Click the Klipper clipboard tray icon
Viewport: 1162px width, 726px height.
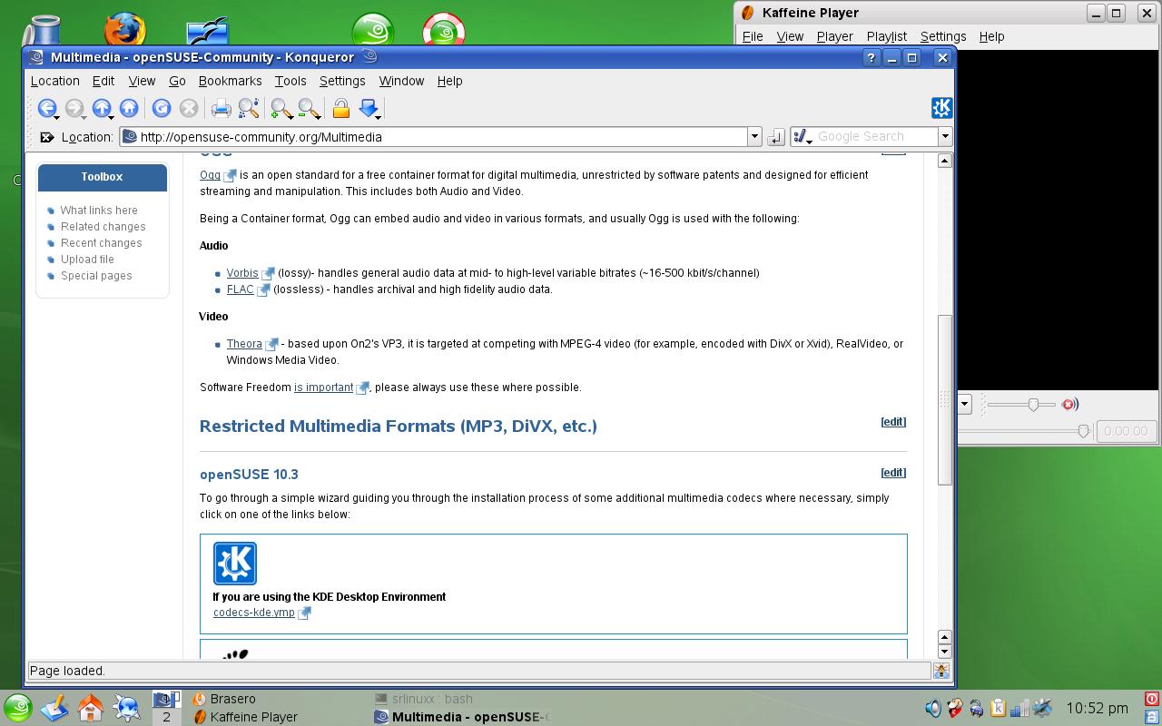point(998,708)
